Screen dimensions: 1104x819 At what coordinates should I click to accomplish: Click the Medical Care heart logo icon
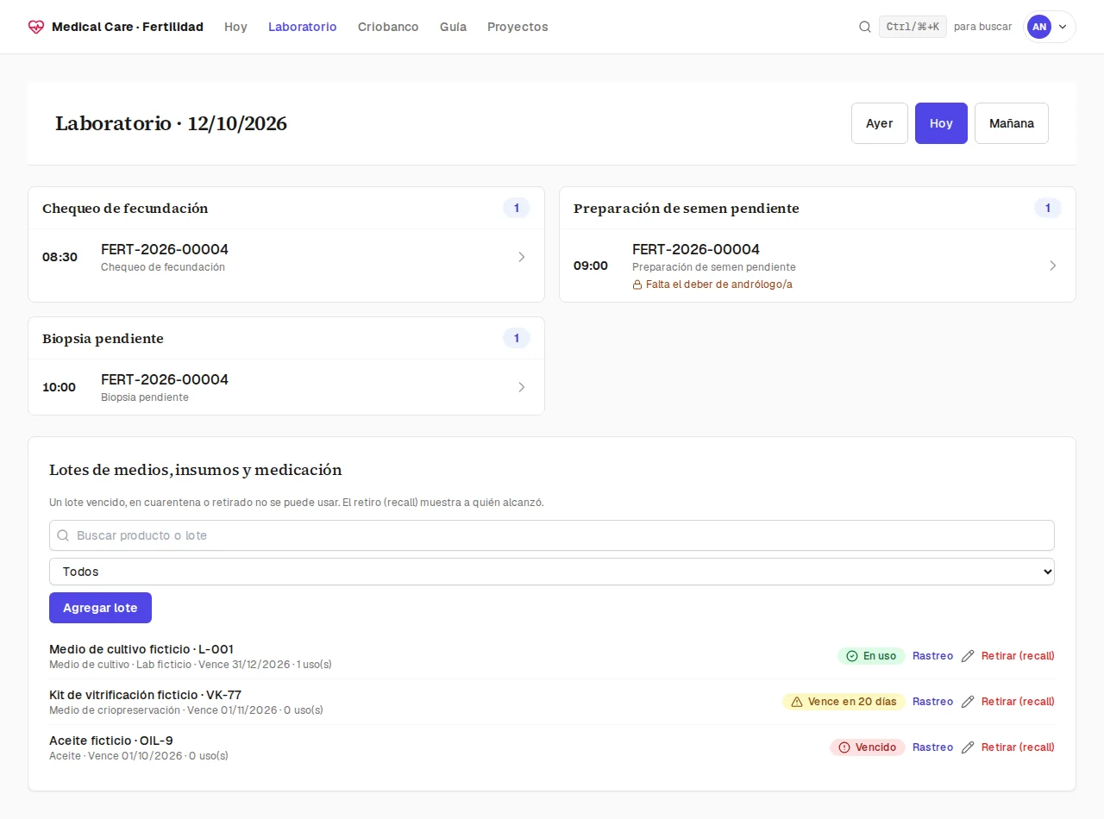[35, 27]
